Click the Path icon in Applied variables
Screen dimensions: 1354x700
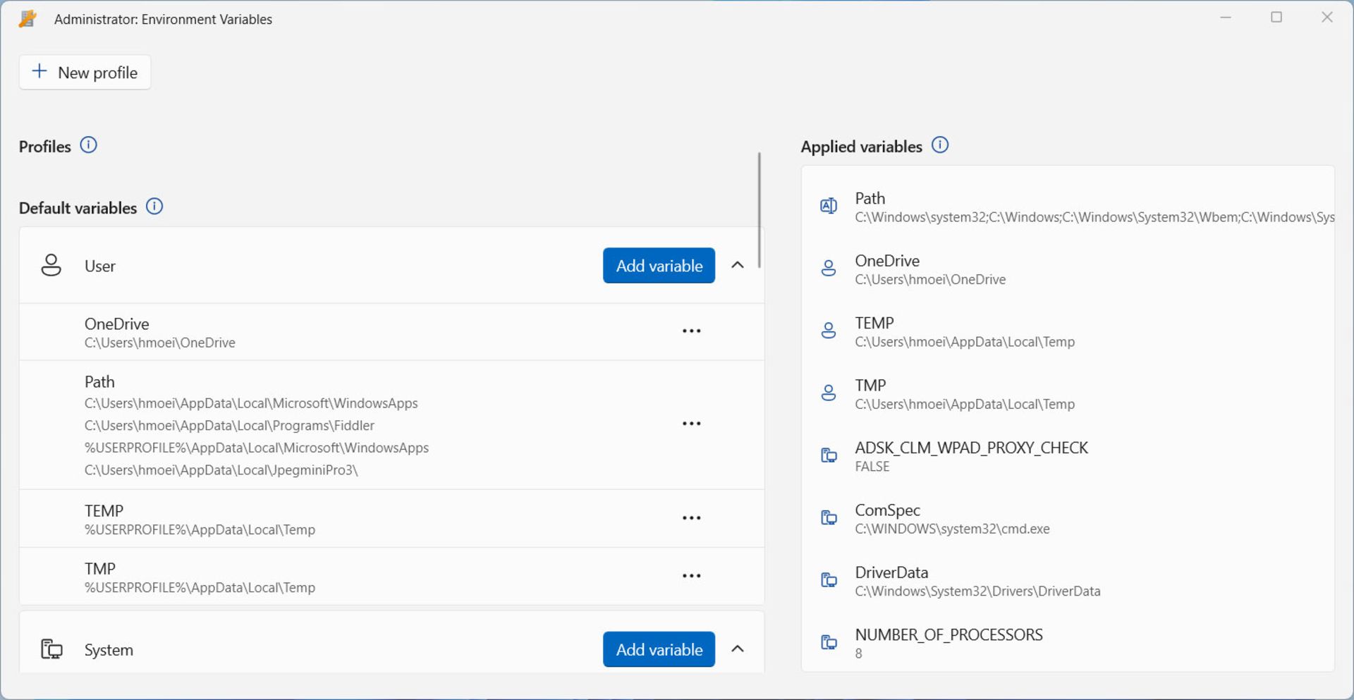click(x=829, y=206)
